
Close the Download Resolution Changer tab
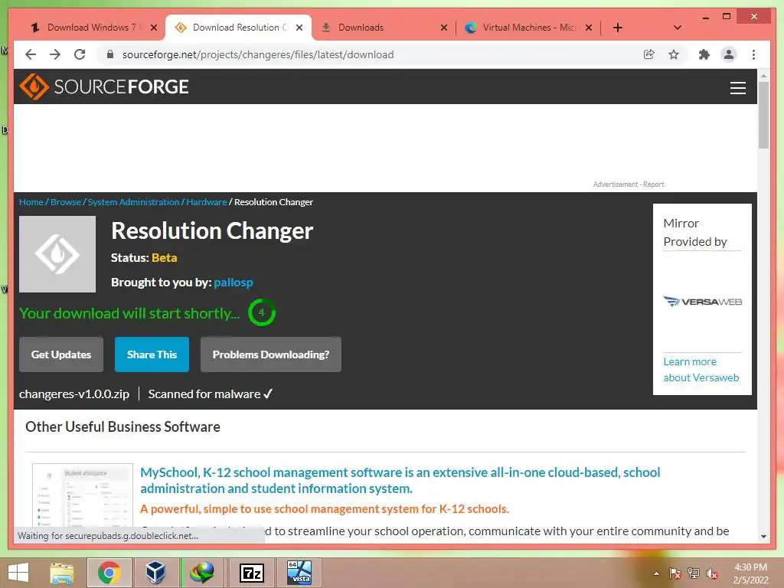299,28
